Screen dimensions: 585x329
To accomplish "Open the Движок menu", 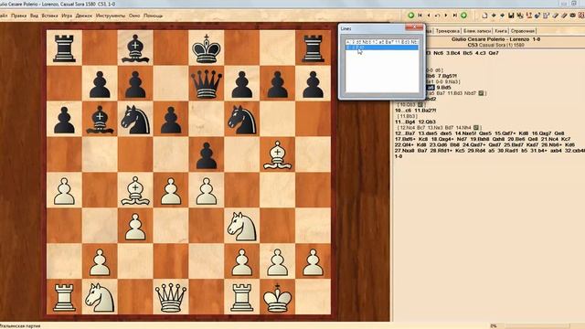I will click(83, 16).
